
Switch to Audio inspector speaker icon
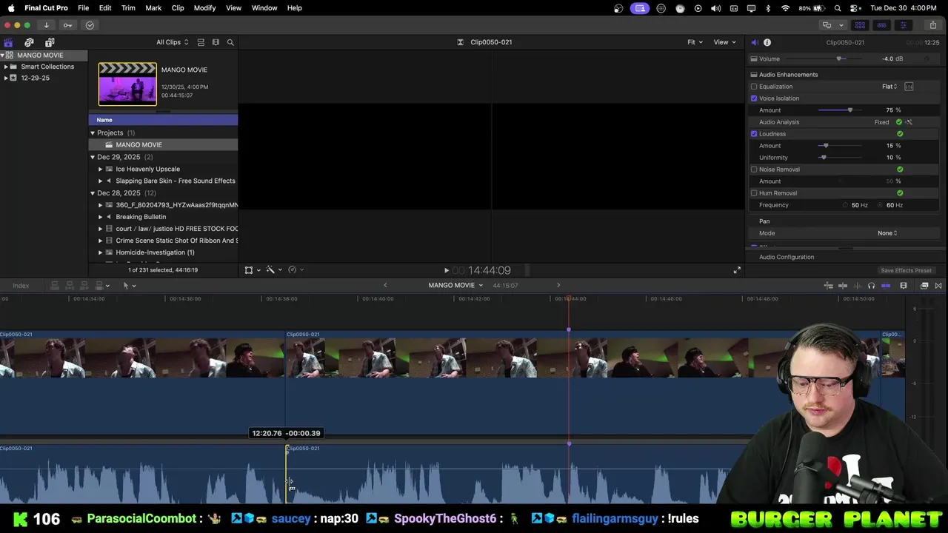click(x=754, y=42)
